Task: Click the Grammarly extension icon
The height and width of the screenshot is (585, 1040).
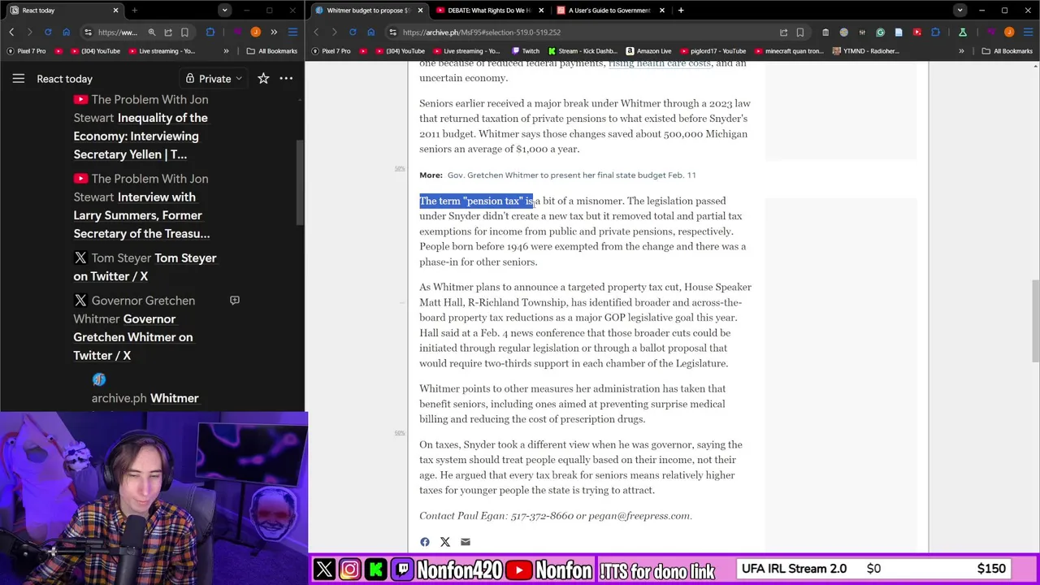Action: pyautogui.click(x=880, y=32)
